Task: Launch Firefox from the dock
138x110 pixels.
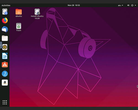Action: (x=5, y=20)
